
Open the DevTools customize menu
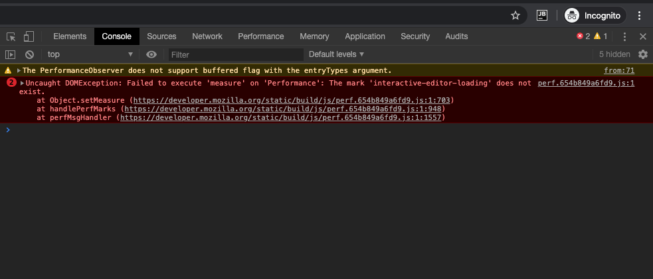pyautogui.click(x=624, y=36)
